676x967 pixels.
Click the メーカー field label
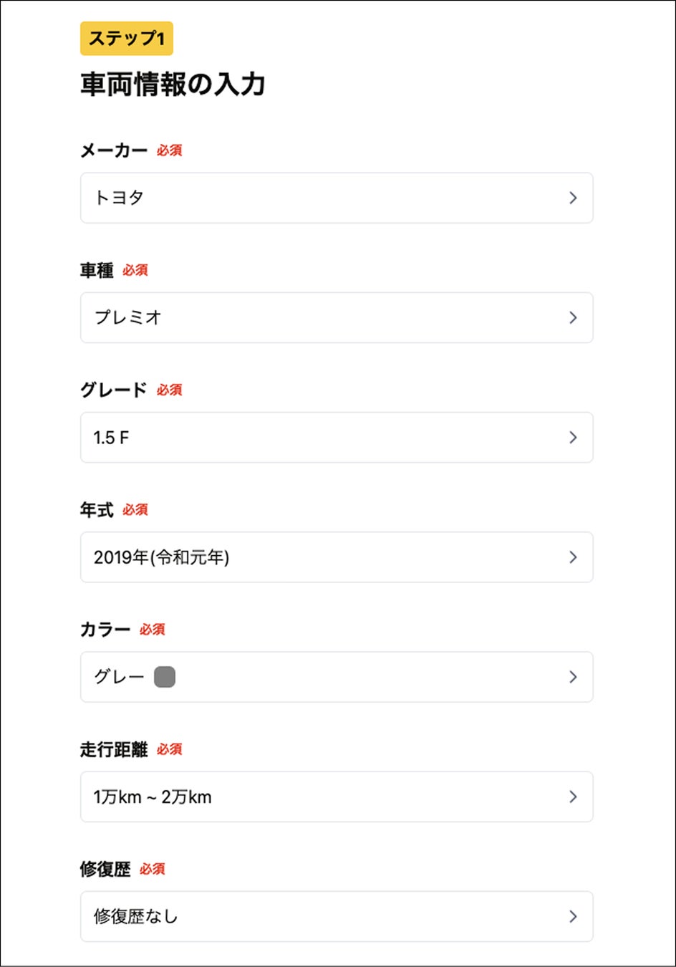pos(114,150)
